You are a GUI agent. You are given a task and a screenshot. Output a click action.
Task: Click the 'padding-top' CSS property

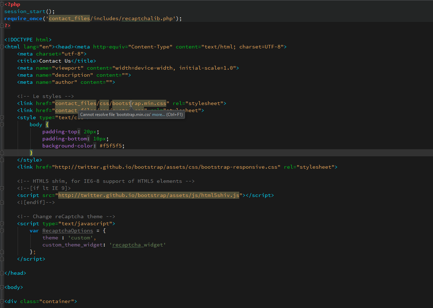(x=60, y=132)
